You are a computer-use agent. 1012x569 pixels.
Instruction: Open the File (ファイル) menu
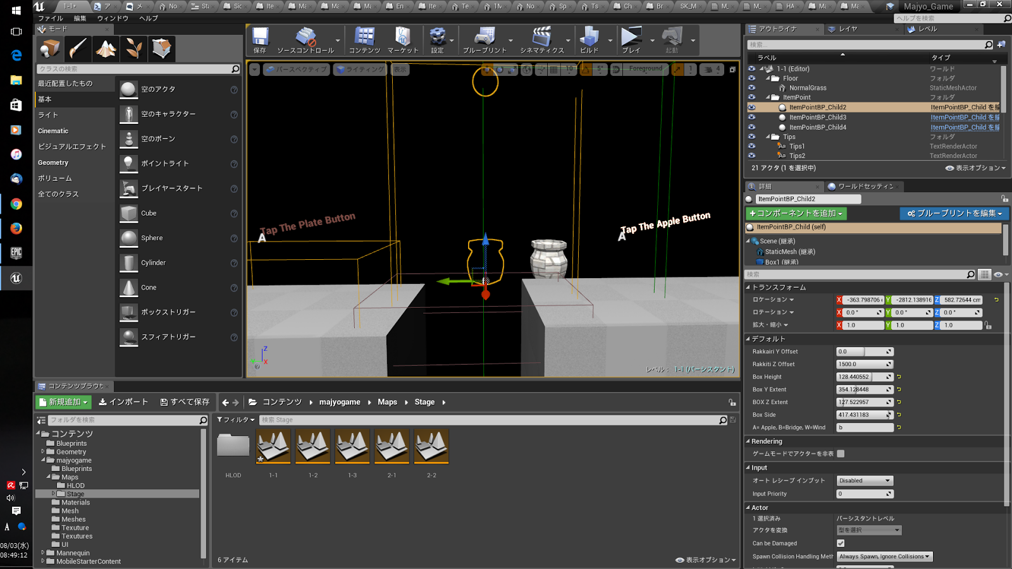coord(51,18)
